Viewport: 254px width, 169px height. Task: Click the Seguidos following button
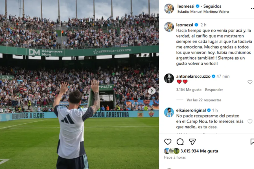pyautogui.click(x=212, y=6)
